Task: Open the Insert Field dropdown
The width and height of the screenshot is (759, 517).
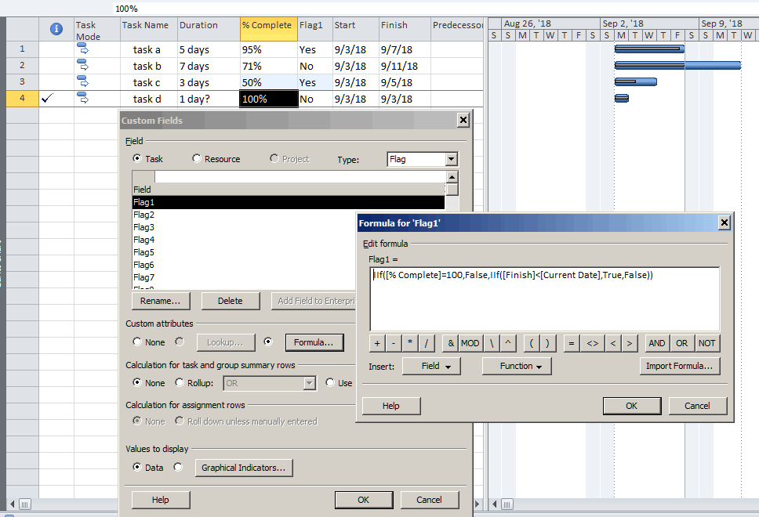Action: click(x=431, y=366)
